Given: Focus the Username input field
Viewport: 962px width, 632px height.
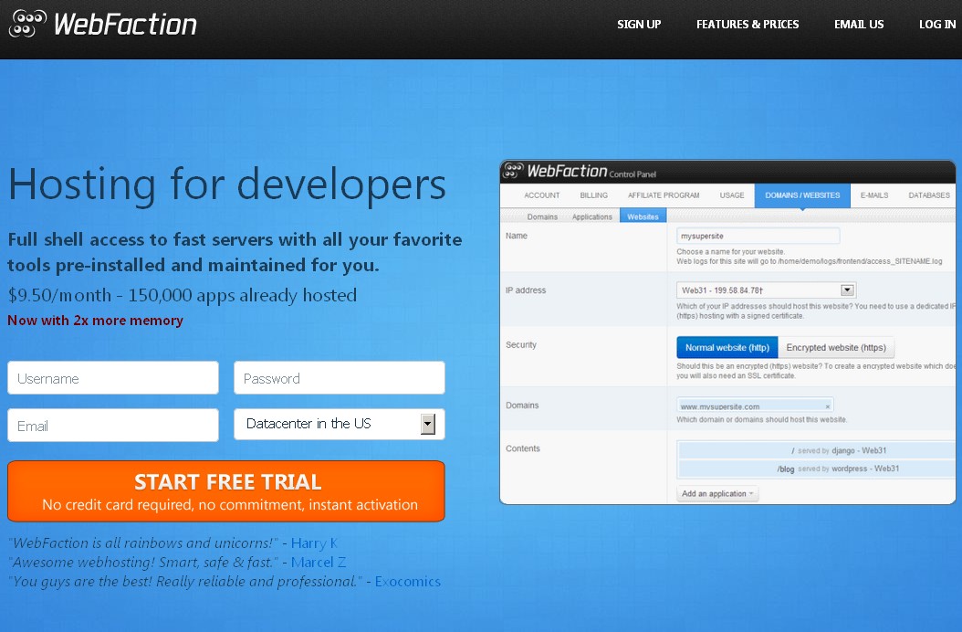Looking at the screenshot, I should coord(113,378).
